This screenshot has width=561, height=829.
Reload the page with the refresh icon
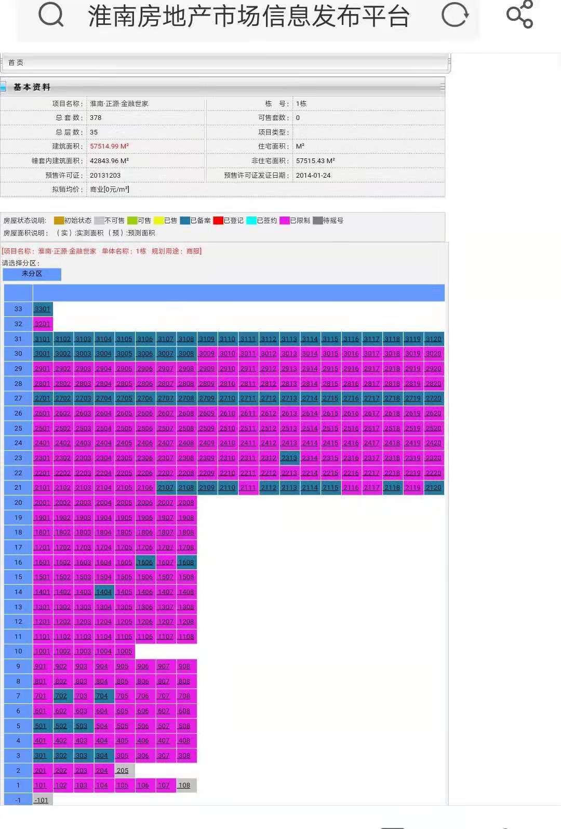[x=455, y=15]
